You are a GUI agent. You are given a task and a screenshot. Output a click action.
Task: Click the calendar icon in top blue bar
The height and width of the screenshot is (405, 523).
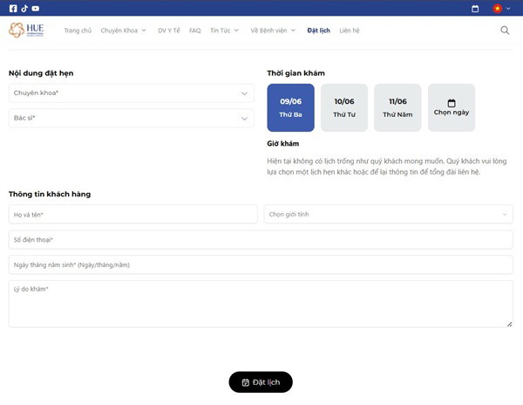(x=475, y=9)
